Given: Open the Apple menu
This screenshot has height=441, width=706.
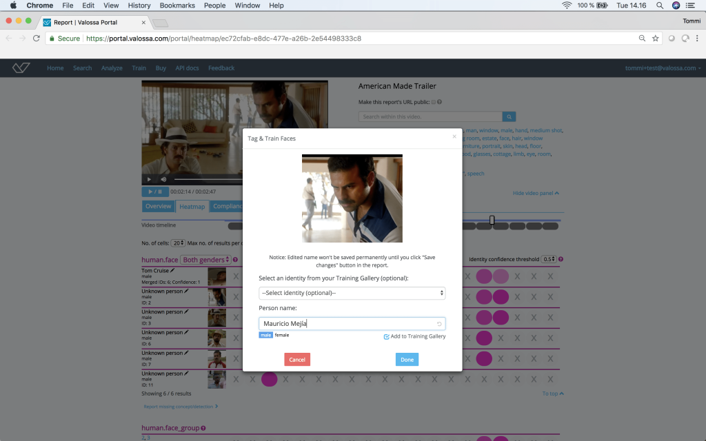Looking at the screenshot, I should 13,6.
